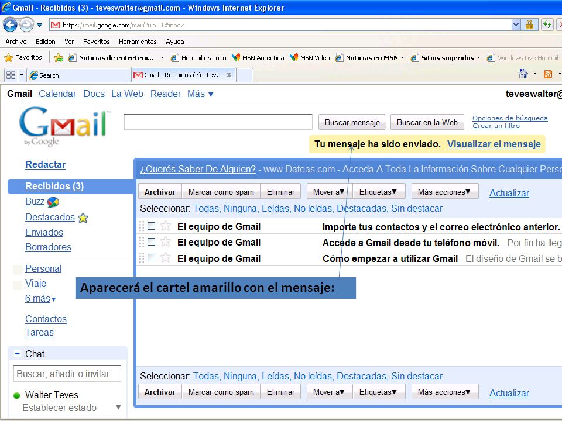Collapse the Chat panel

[x=17, y=354]
